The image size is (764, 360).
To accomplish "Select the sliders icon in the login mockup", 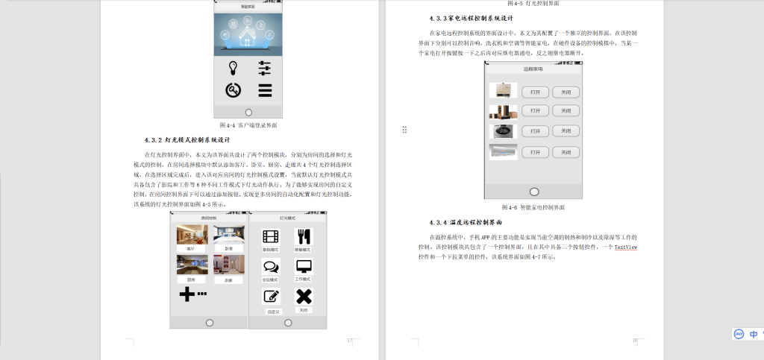I will click(265, 68).
